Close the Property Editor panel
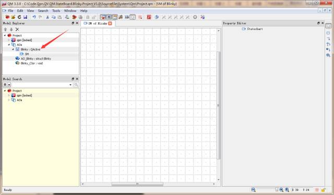The image size is (334, 195). coord(323,23)
